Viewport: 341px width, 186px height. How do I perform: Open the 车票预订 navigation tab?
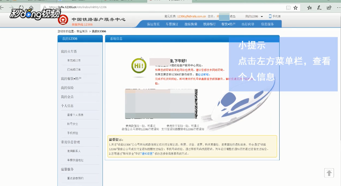172,24
